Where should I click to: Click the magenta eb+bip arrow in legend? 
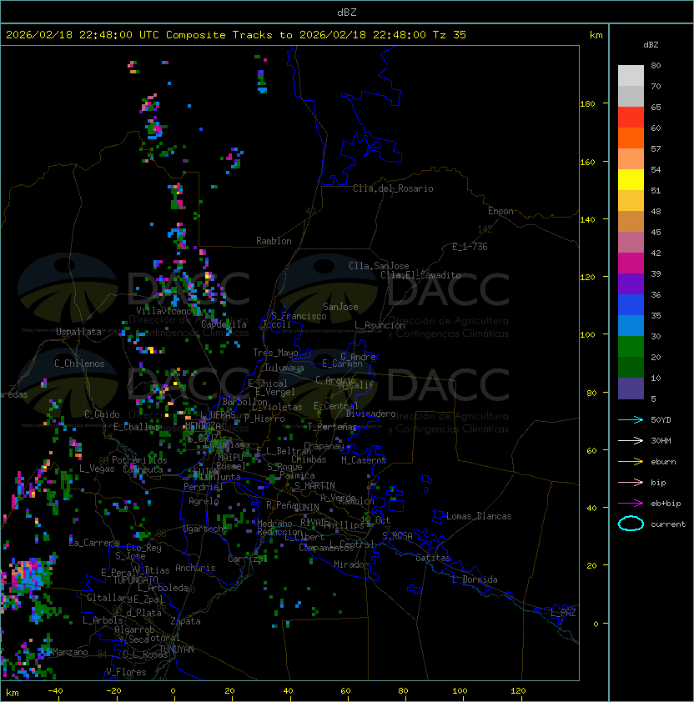coord(631,504)
